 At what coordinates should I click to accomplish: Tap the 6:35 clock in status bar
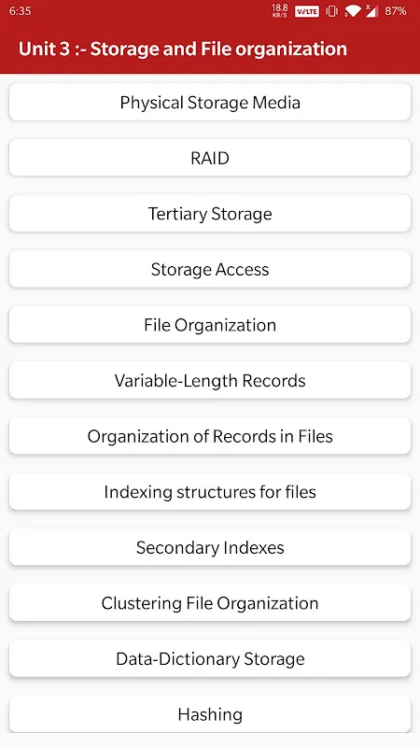20,11
